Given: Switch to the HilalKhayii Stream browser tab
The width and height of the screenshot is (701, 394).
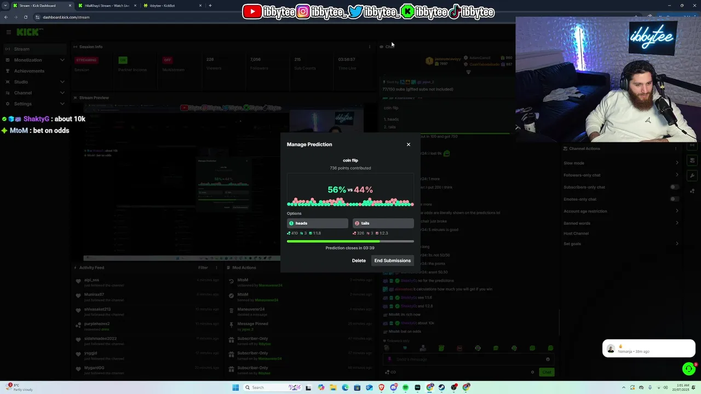Looking at the screenshot, I should click(107, 5).
